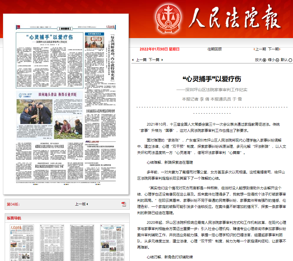293x261 pixels.
Task: Open 往期回顾 past issues review
Action: [x=214, y=49]
